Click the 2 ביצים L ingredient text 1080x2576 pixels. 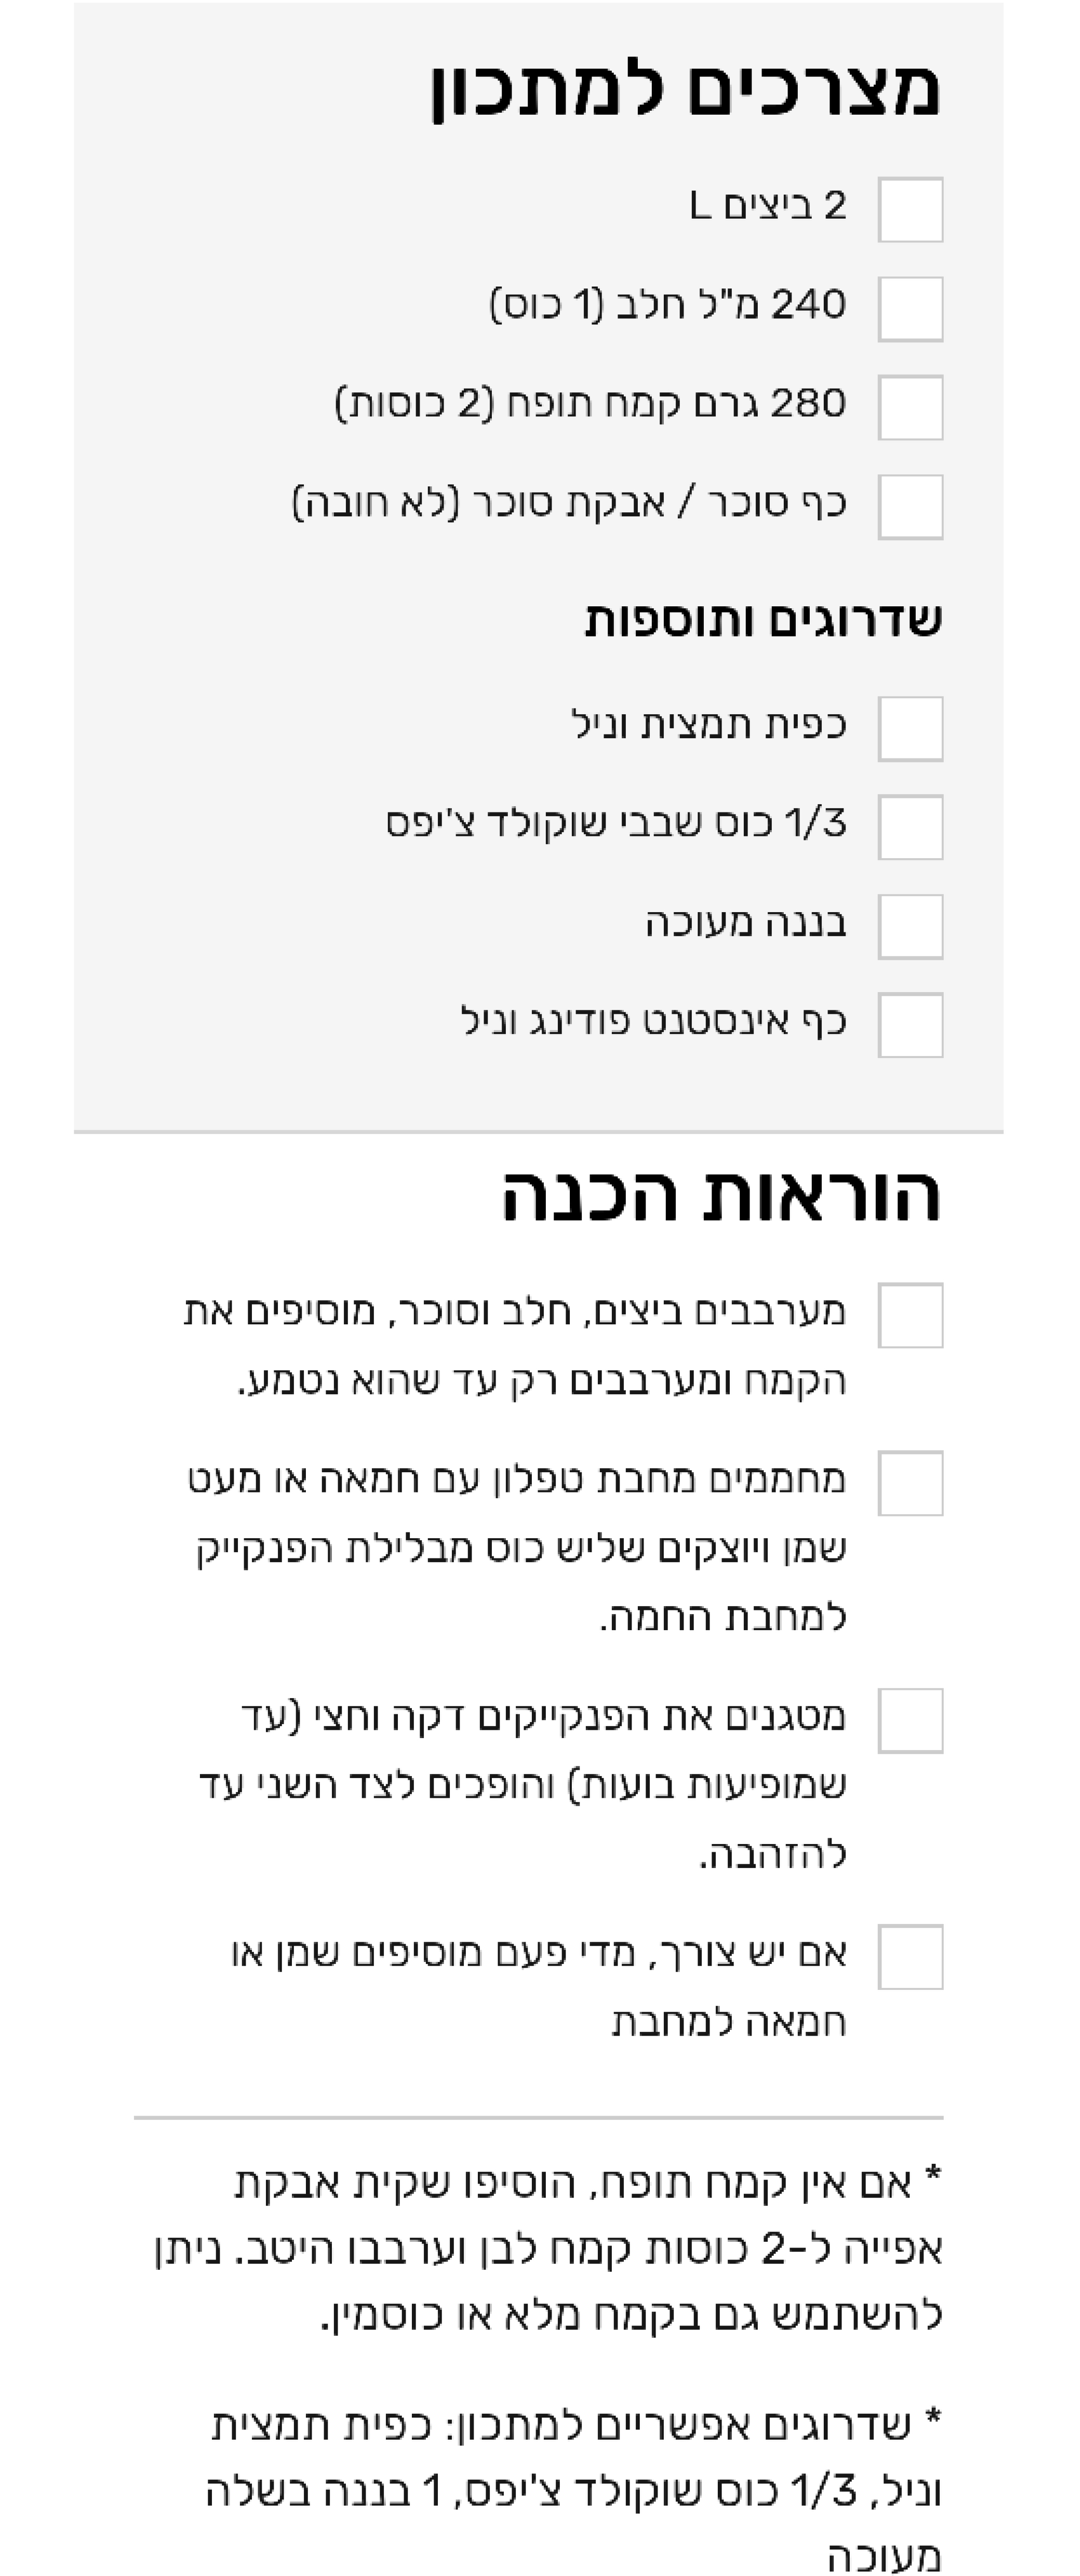768,206
